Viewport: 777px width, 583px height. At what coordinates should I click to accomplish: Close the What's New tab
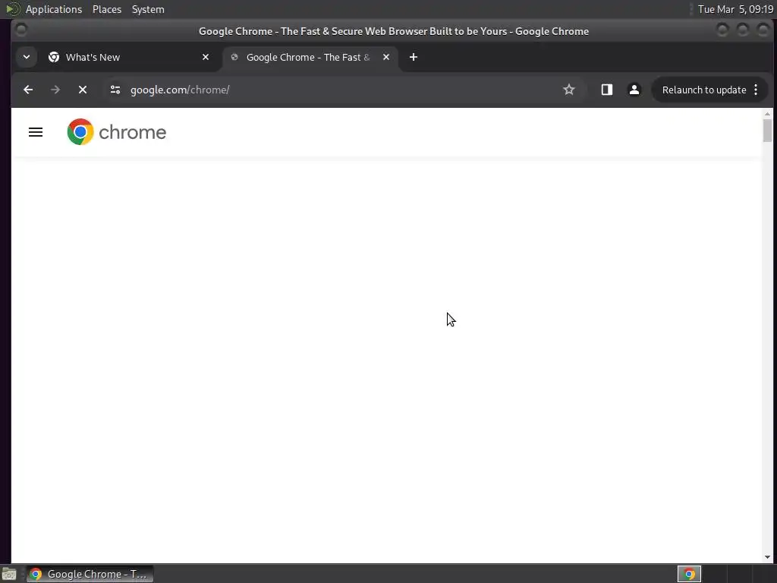tap(206, 57)
